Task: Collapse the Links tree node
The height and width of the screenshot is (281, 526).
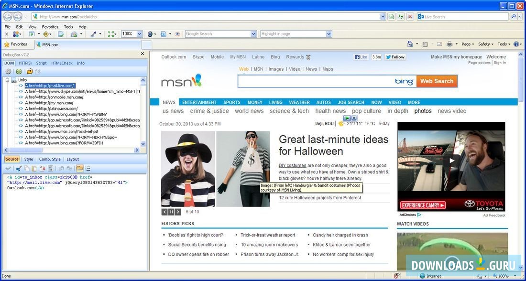Action: tap(8, 80)
